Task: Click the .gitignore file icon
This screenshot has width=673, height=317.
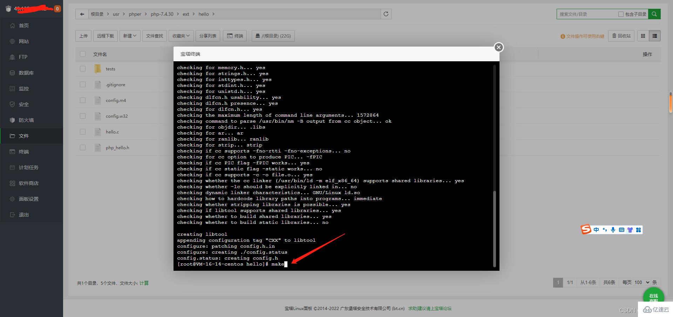Action: [98, 84]
